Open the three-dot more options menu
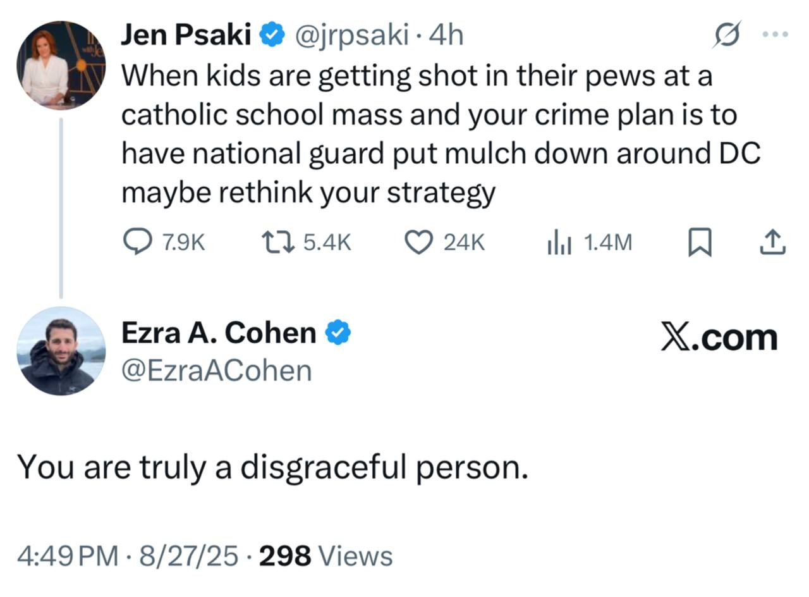This screenshot has height=597, width=809. point(775,34)
